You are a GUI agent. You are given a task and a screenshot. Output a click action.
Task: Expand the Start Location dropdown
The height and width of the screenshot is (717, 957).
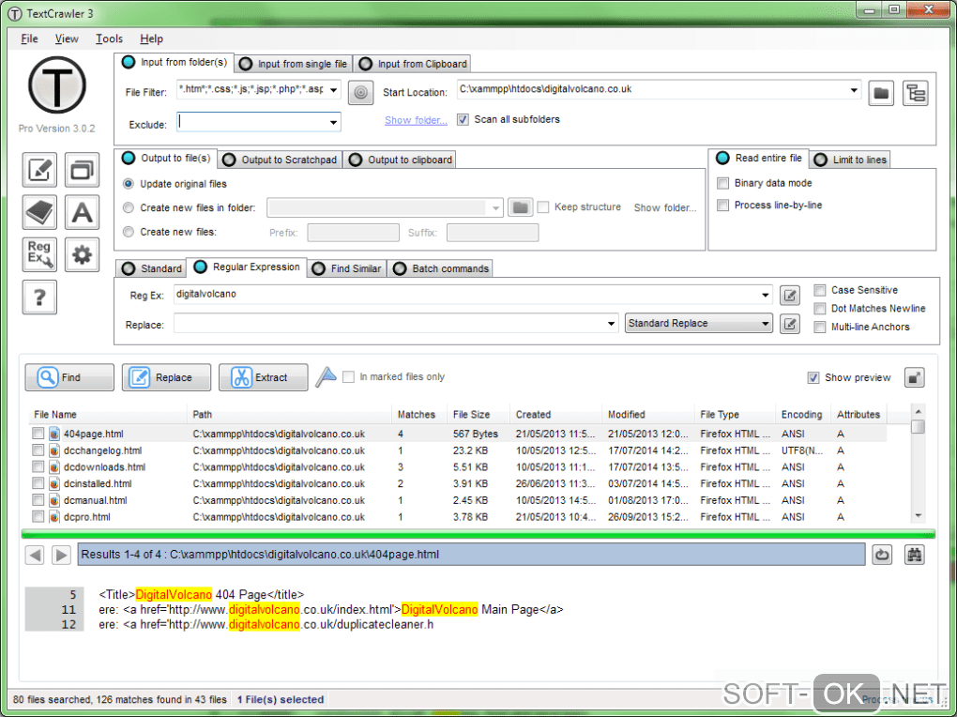pyautogui.click(x=853, y=90)
